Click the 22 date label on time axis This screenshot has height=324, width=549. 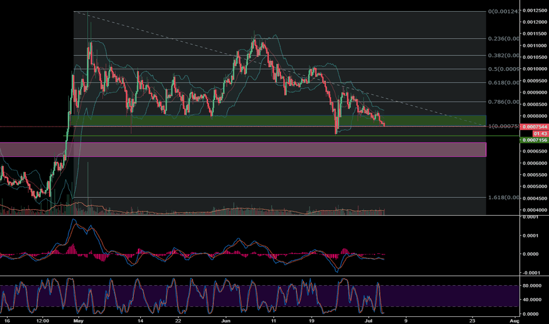click(178, 320)
